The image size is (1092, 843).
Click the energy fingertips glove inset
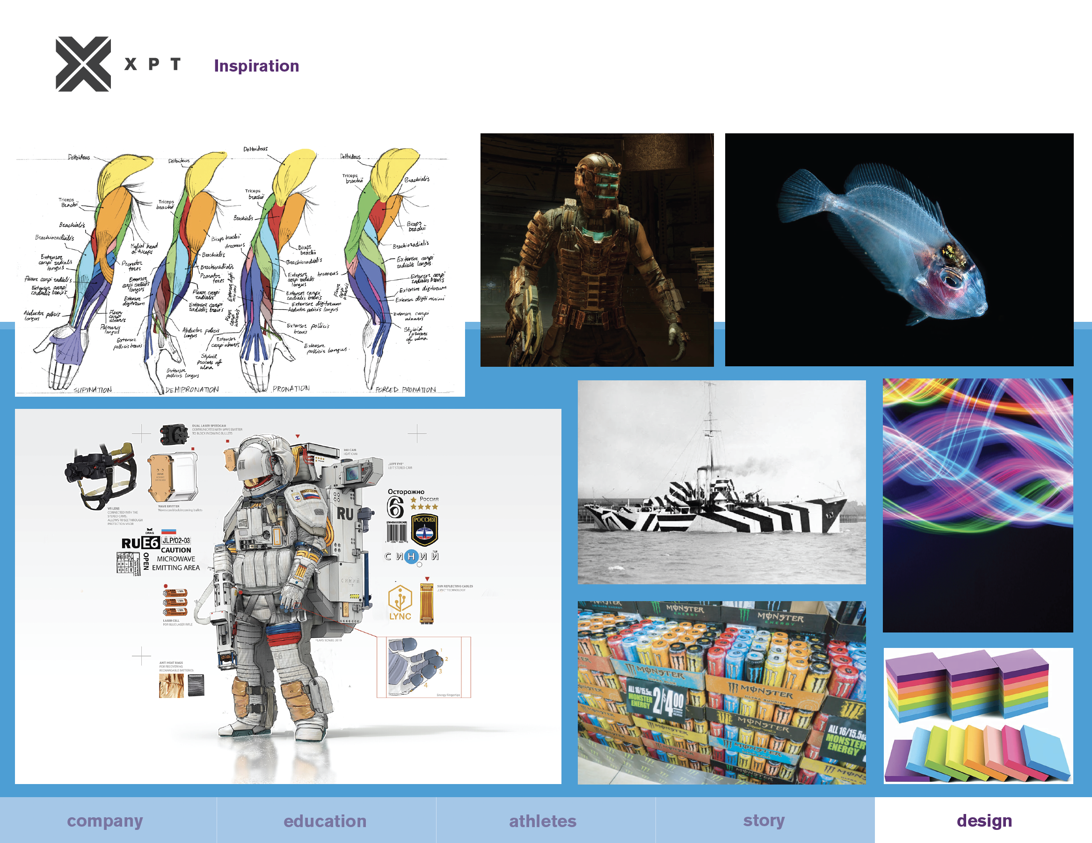coord(423,667)
